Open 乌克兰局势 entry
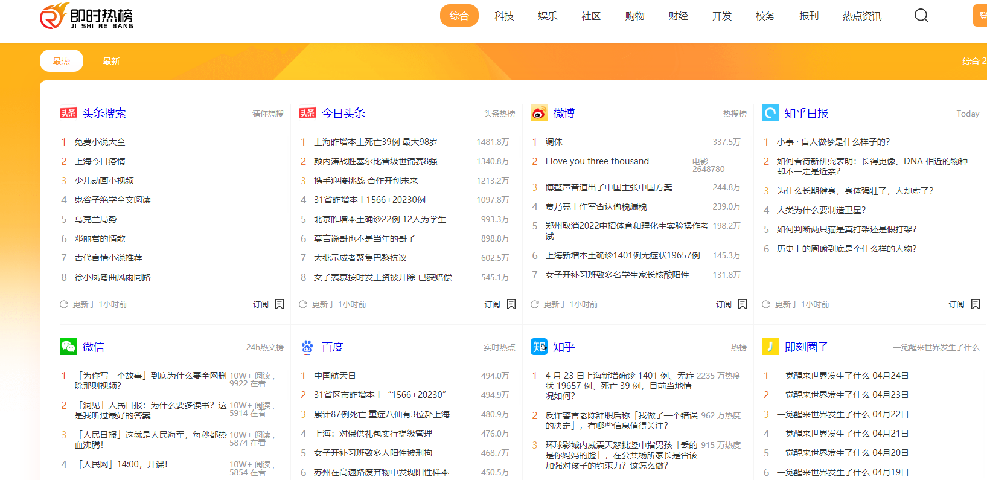Image resolution: width=987 pixels, height=480 pixels. click(95, 219)
